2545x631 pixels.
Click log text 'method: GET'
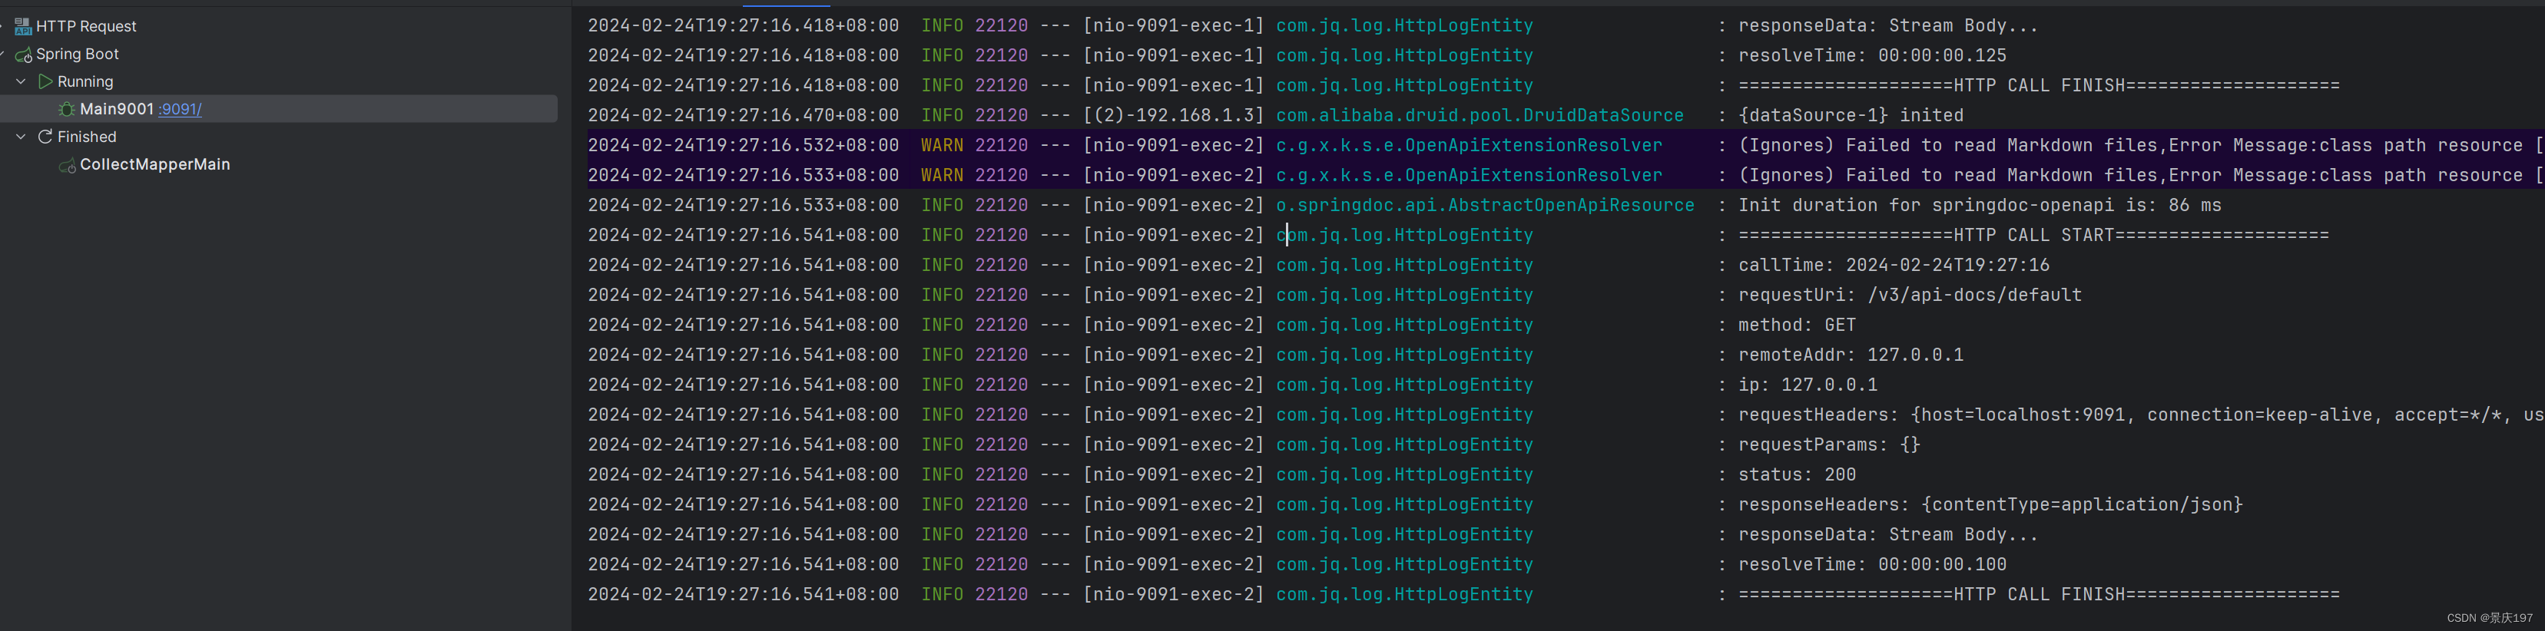coord(1797,325)
